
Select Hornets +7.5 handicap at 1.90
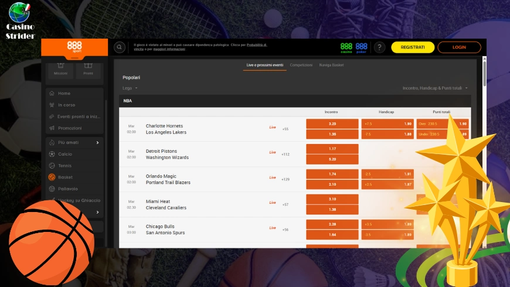pos(387,124)
